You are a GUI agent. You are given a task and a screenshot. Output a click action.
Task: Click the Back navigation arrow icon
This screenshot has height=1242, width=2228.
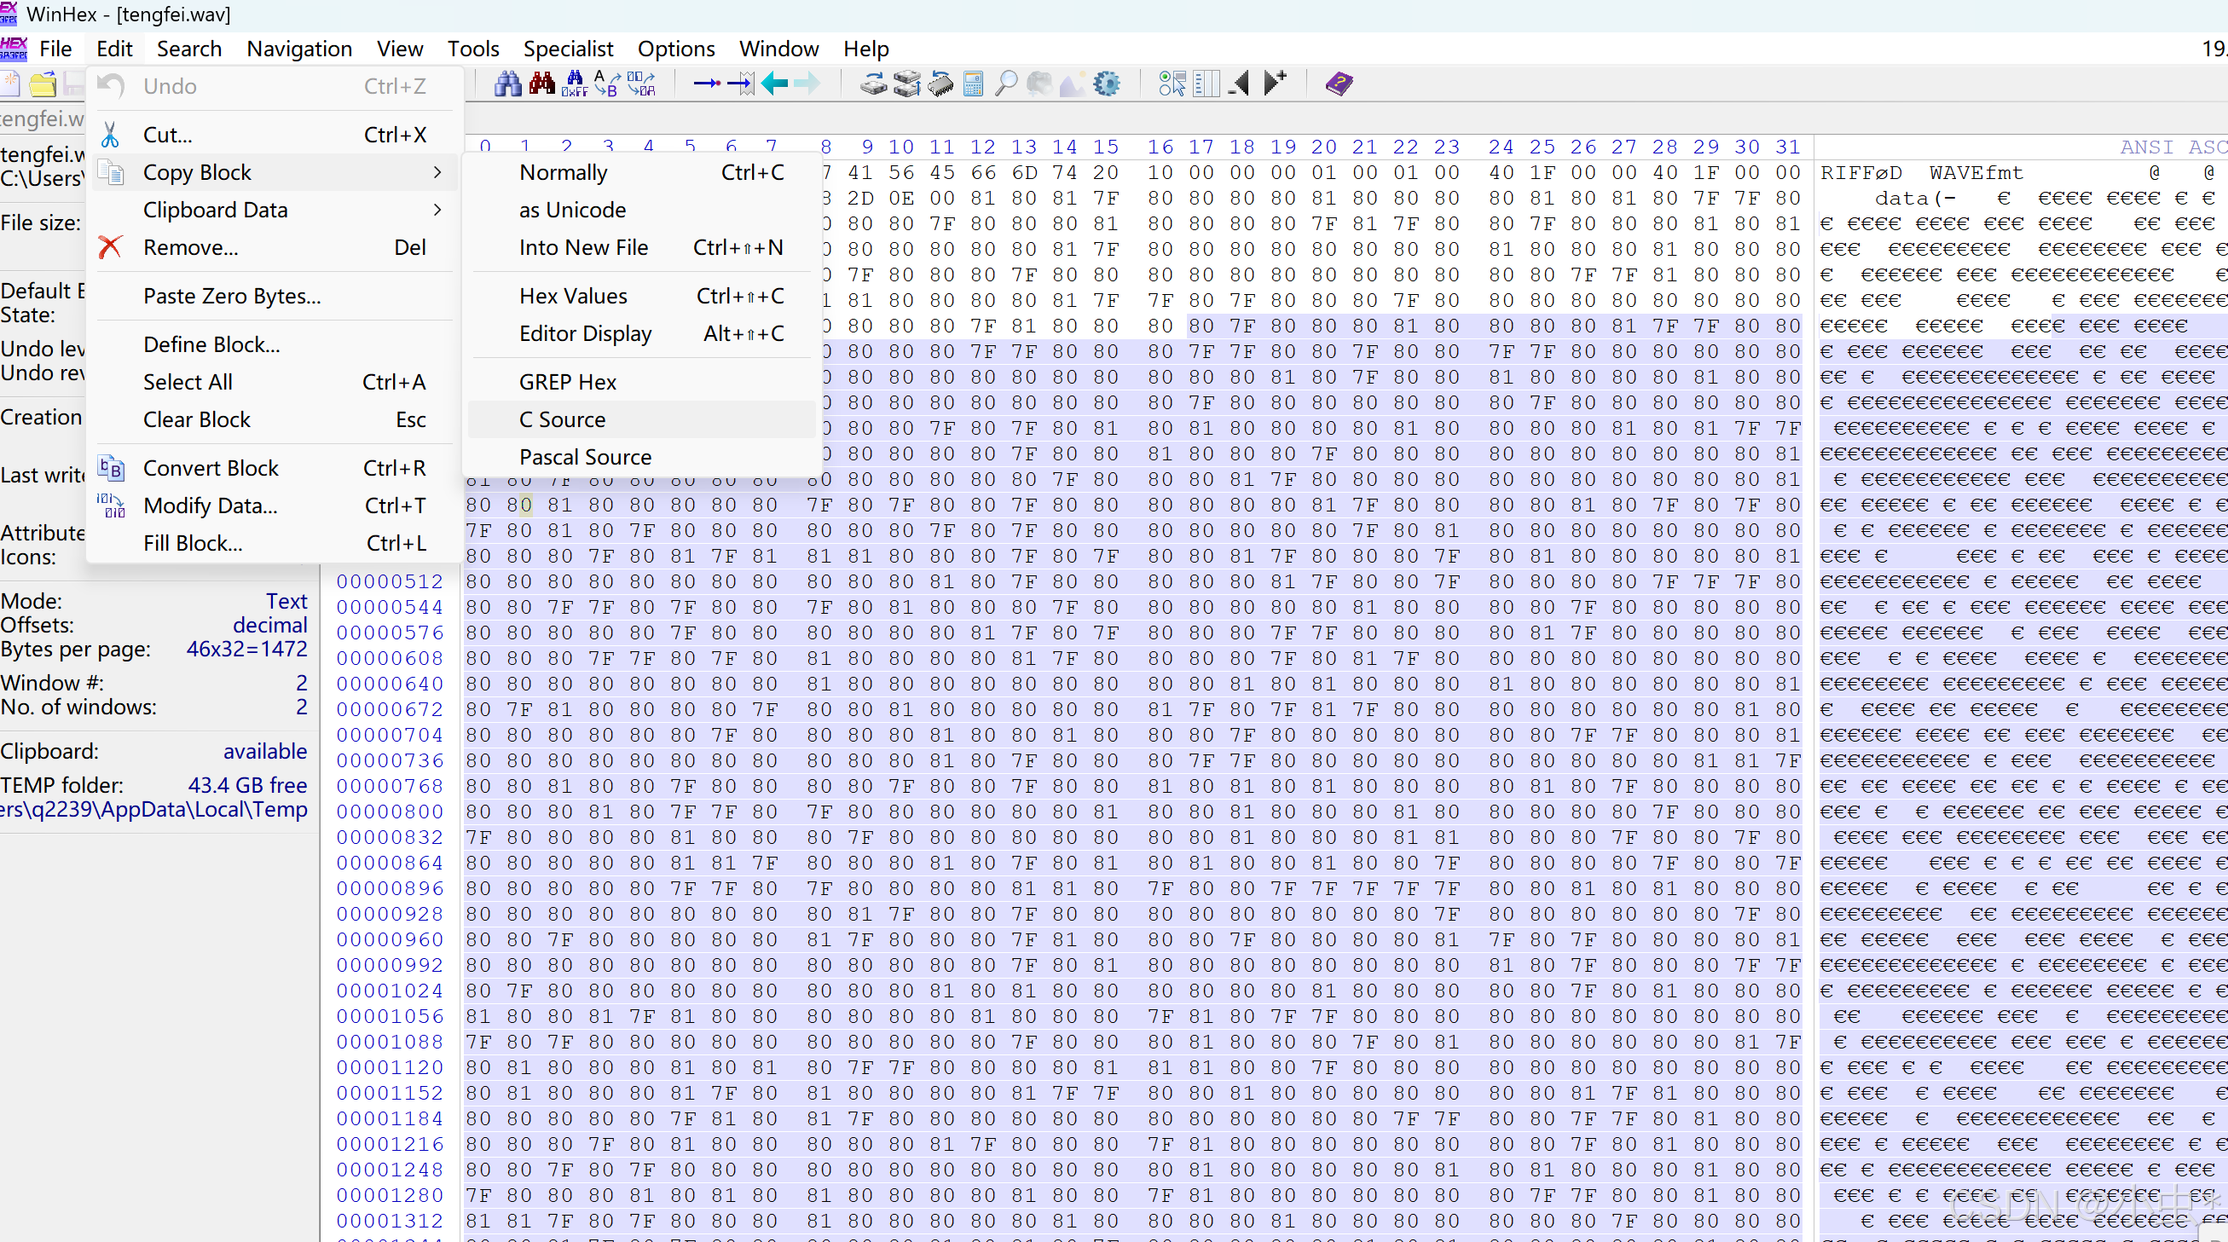(774, 84)
